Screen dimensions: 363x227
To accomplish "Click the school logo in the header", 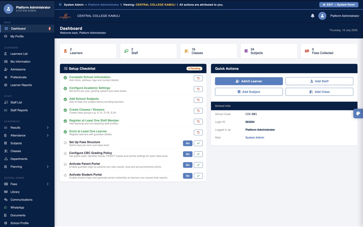I will point(65,16).
